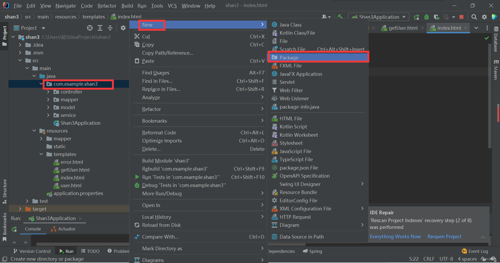The width and height of the screenshot is (500, 263).
Task: Open editor tabs more options menu
Action: tap(487, 28)
